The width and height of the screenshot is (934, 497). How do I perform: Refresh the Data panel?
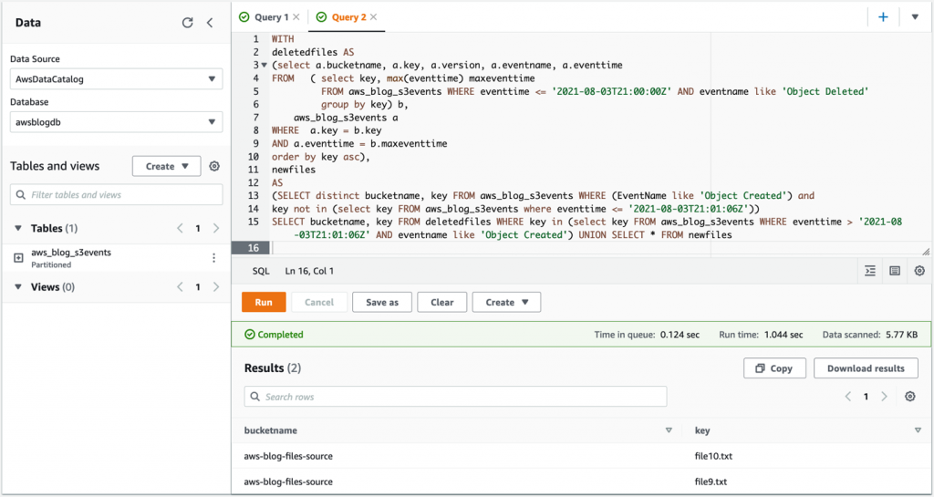187,23
